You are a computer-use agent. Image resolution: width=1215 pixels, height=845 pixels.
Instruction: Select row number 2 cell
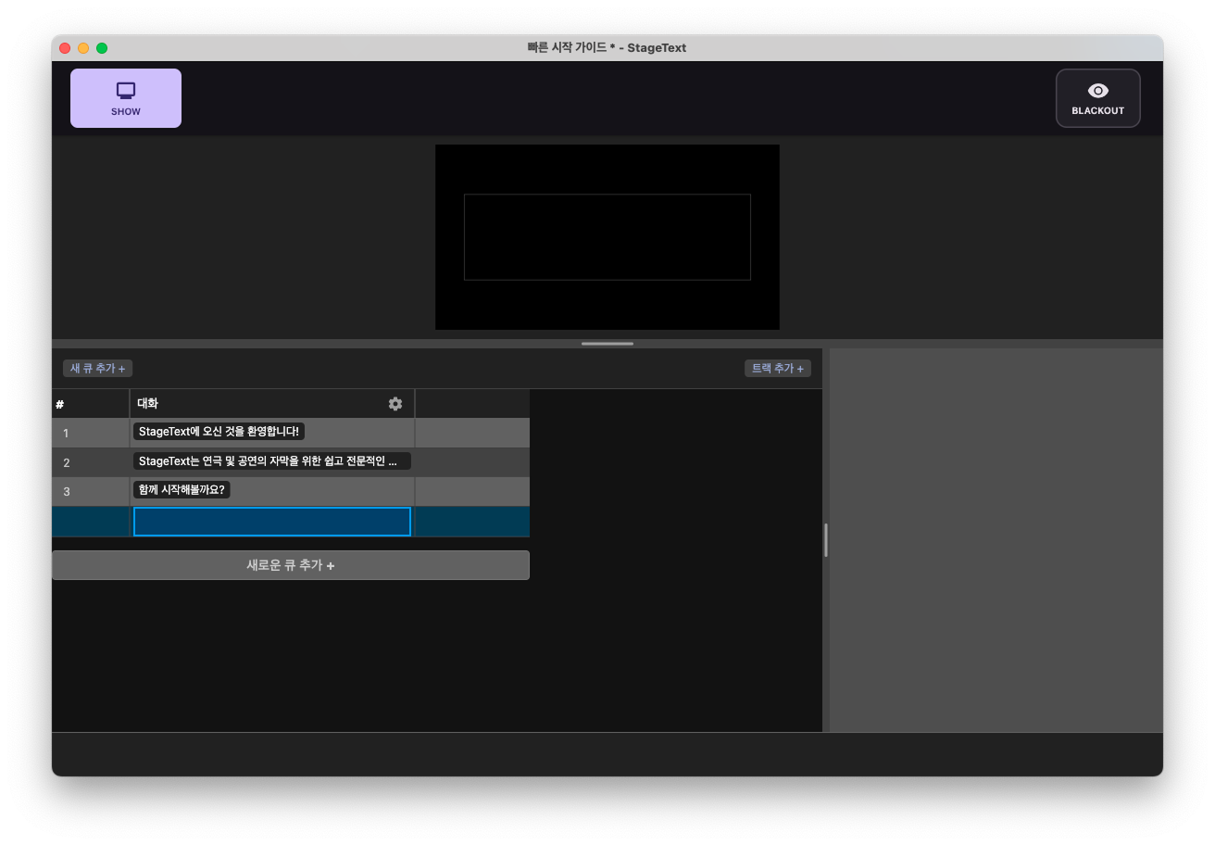pyautogui.click(x=90, y=462)
